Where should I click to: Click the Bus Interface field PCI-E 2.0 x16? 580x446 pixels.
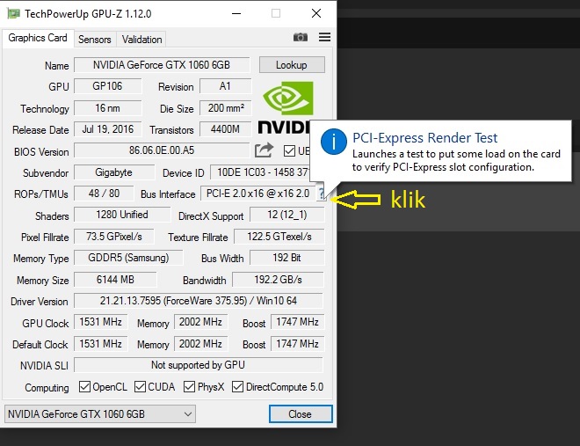tap(258, 194)
